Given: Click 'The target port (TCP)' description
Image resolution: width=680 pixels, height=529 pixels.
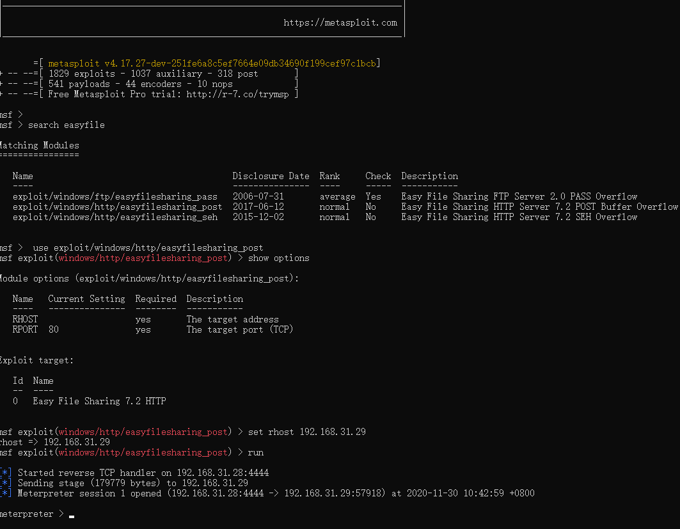Looking at the screenshot, I should click(240, 329).
